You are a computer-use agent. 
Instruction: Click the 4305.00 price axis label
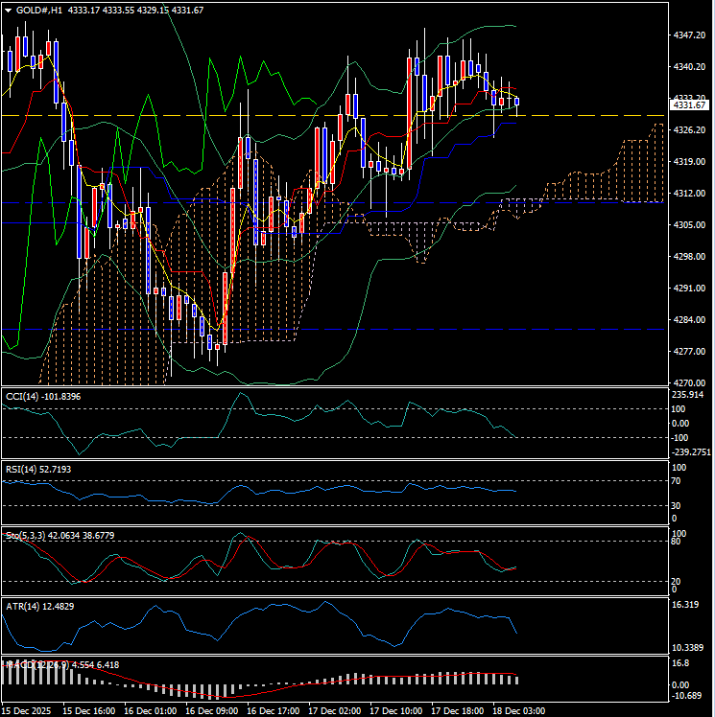pos(689,225)
